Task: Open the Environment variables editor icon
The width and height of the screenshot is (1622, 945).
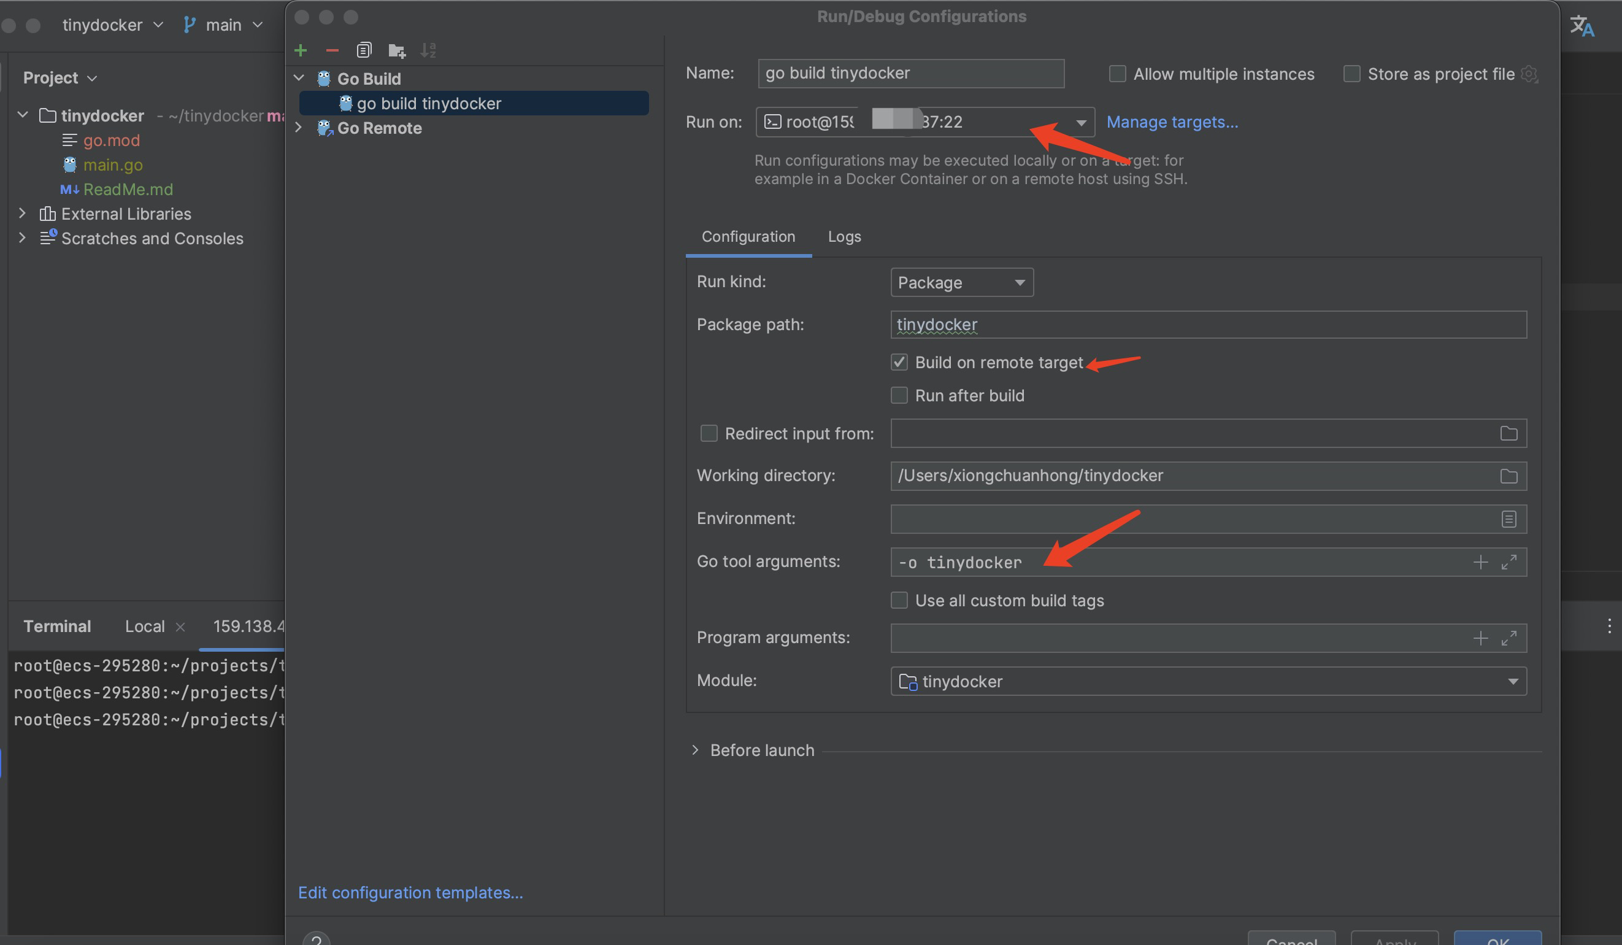Action: click(1508, 519)
